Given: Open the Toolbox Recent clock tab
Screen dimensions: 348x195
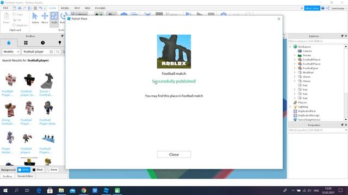Looking at the screenshot, I should click(43, 43).
